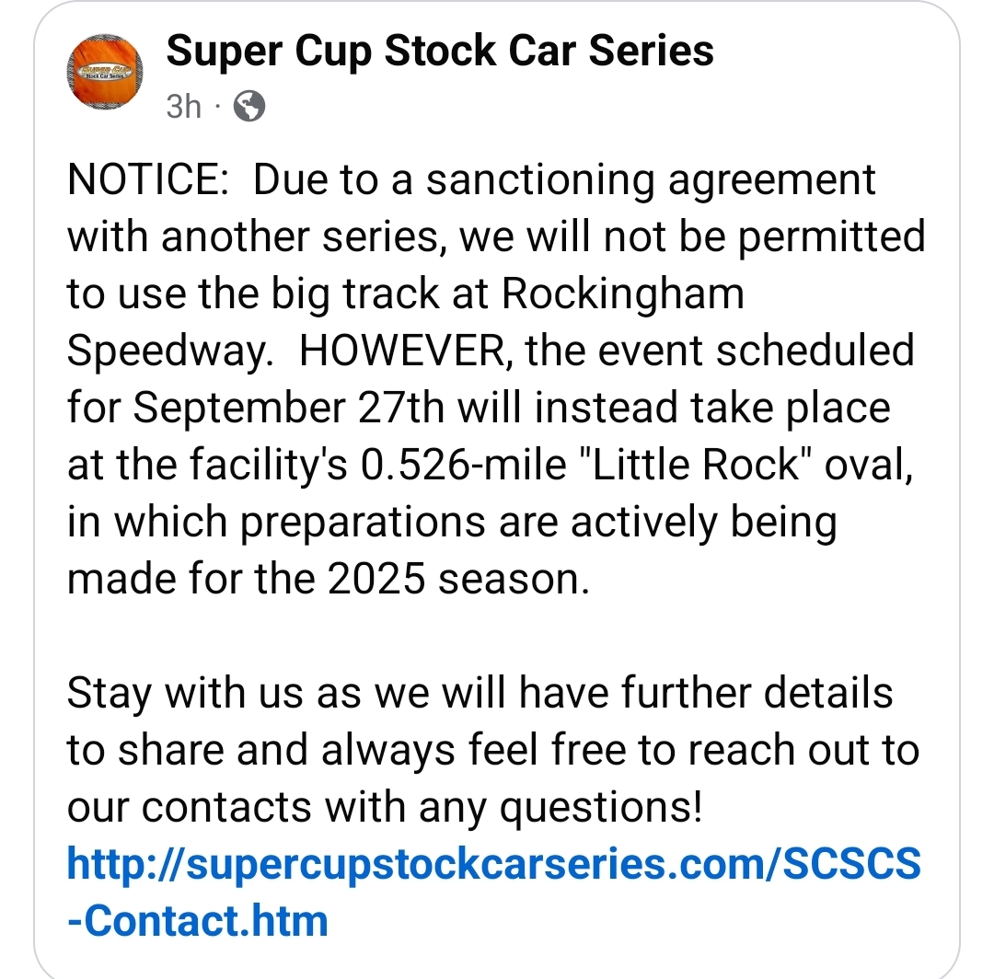This screenshot has height=979, width=994.
Task: Open the supercupstockcarseries.com contact link
Action: click(493, 864)
